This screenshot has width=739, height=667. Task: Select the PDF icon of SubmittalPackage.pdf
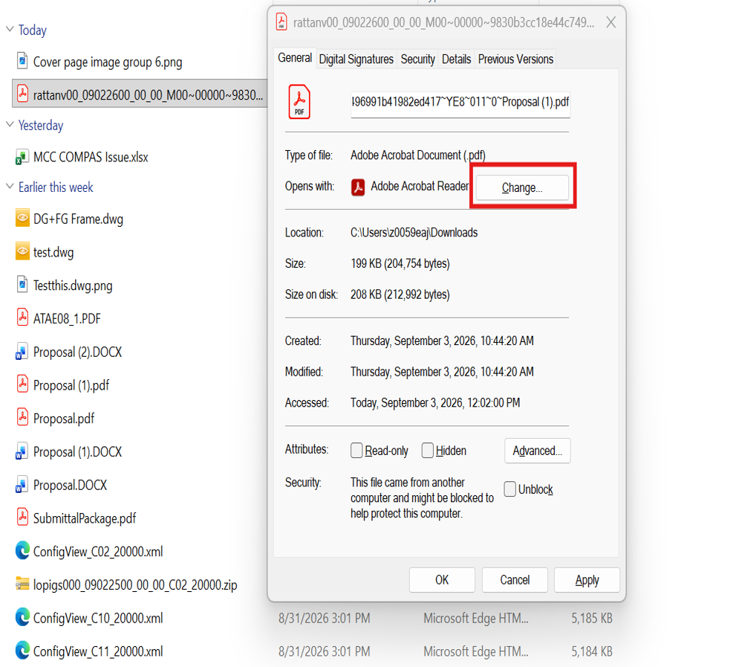pos(22,517)
